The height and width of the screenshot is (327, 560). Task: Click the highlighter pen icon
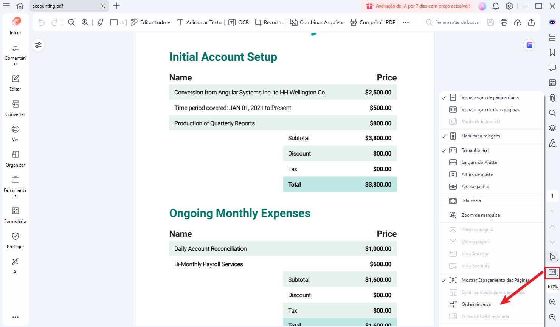tap(100, 22)
